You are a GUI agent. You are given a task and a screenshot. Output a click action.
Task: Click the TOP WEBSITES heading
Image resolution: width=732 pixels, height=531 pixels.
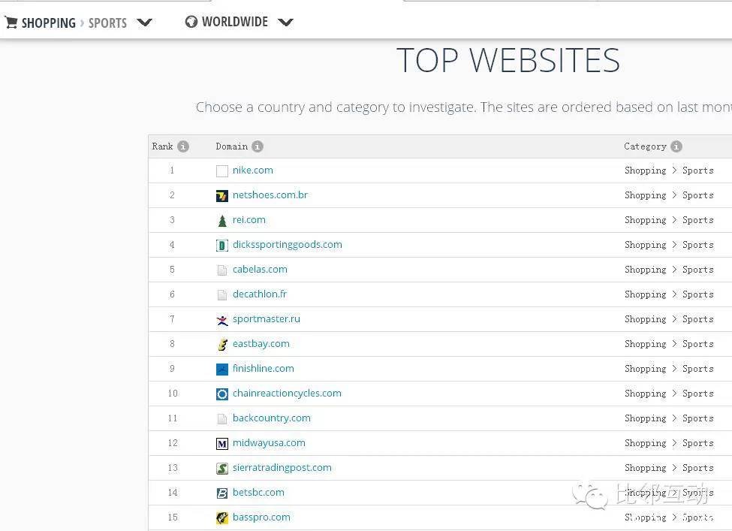508,60
